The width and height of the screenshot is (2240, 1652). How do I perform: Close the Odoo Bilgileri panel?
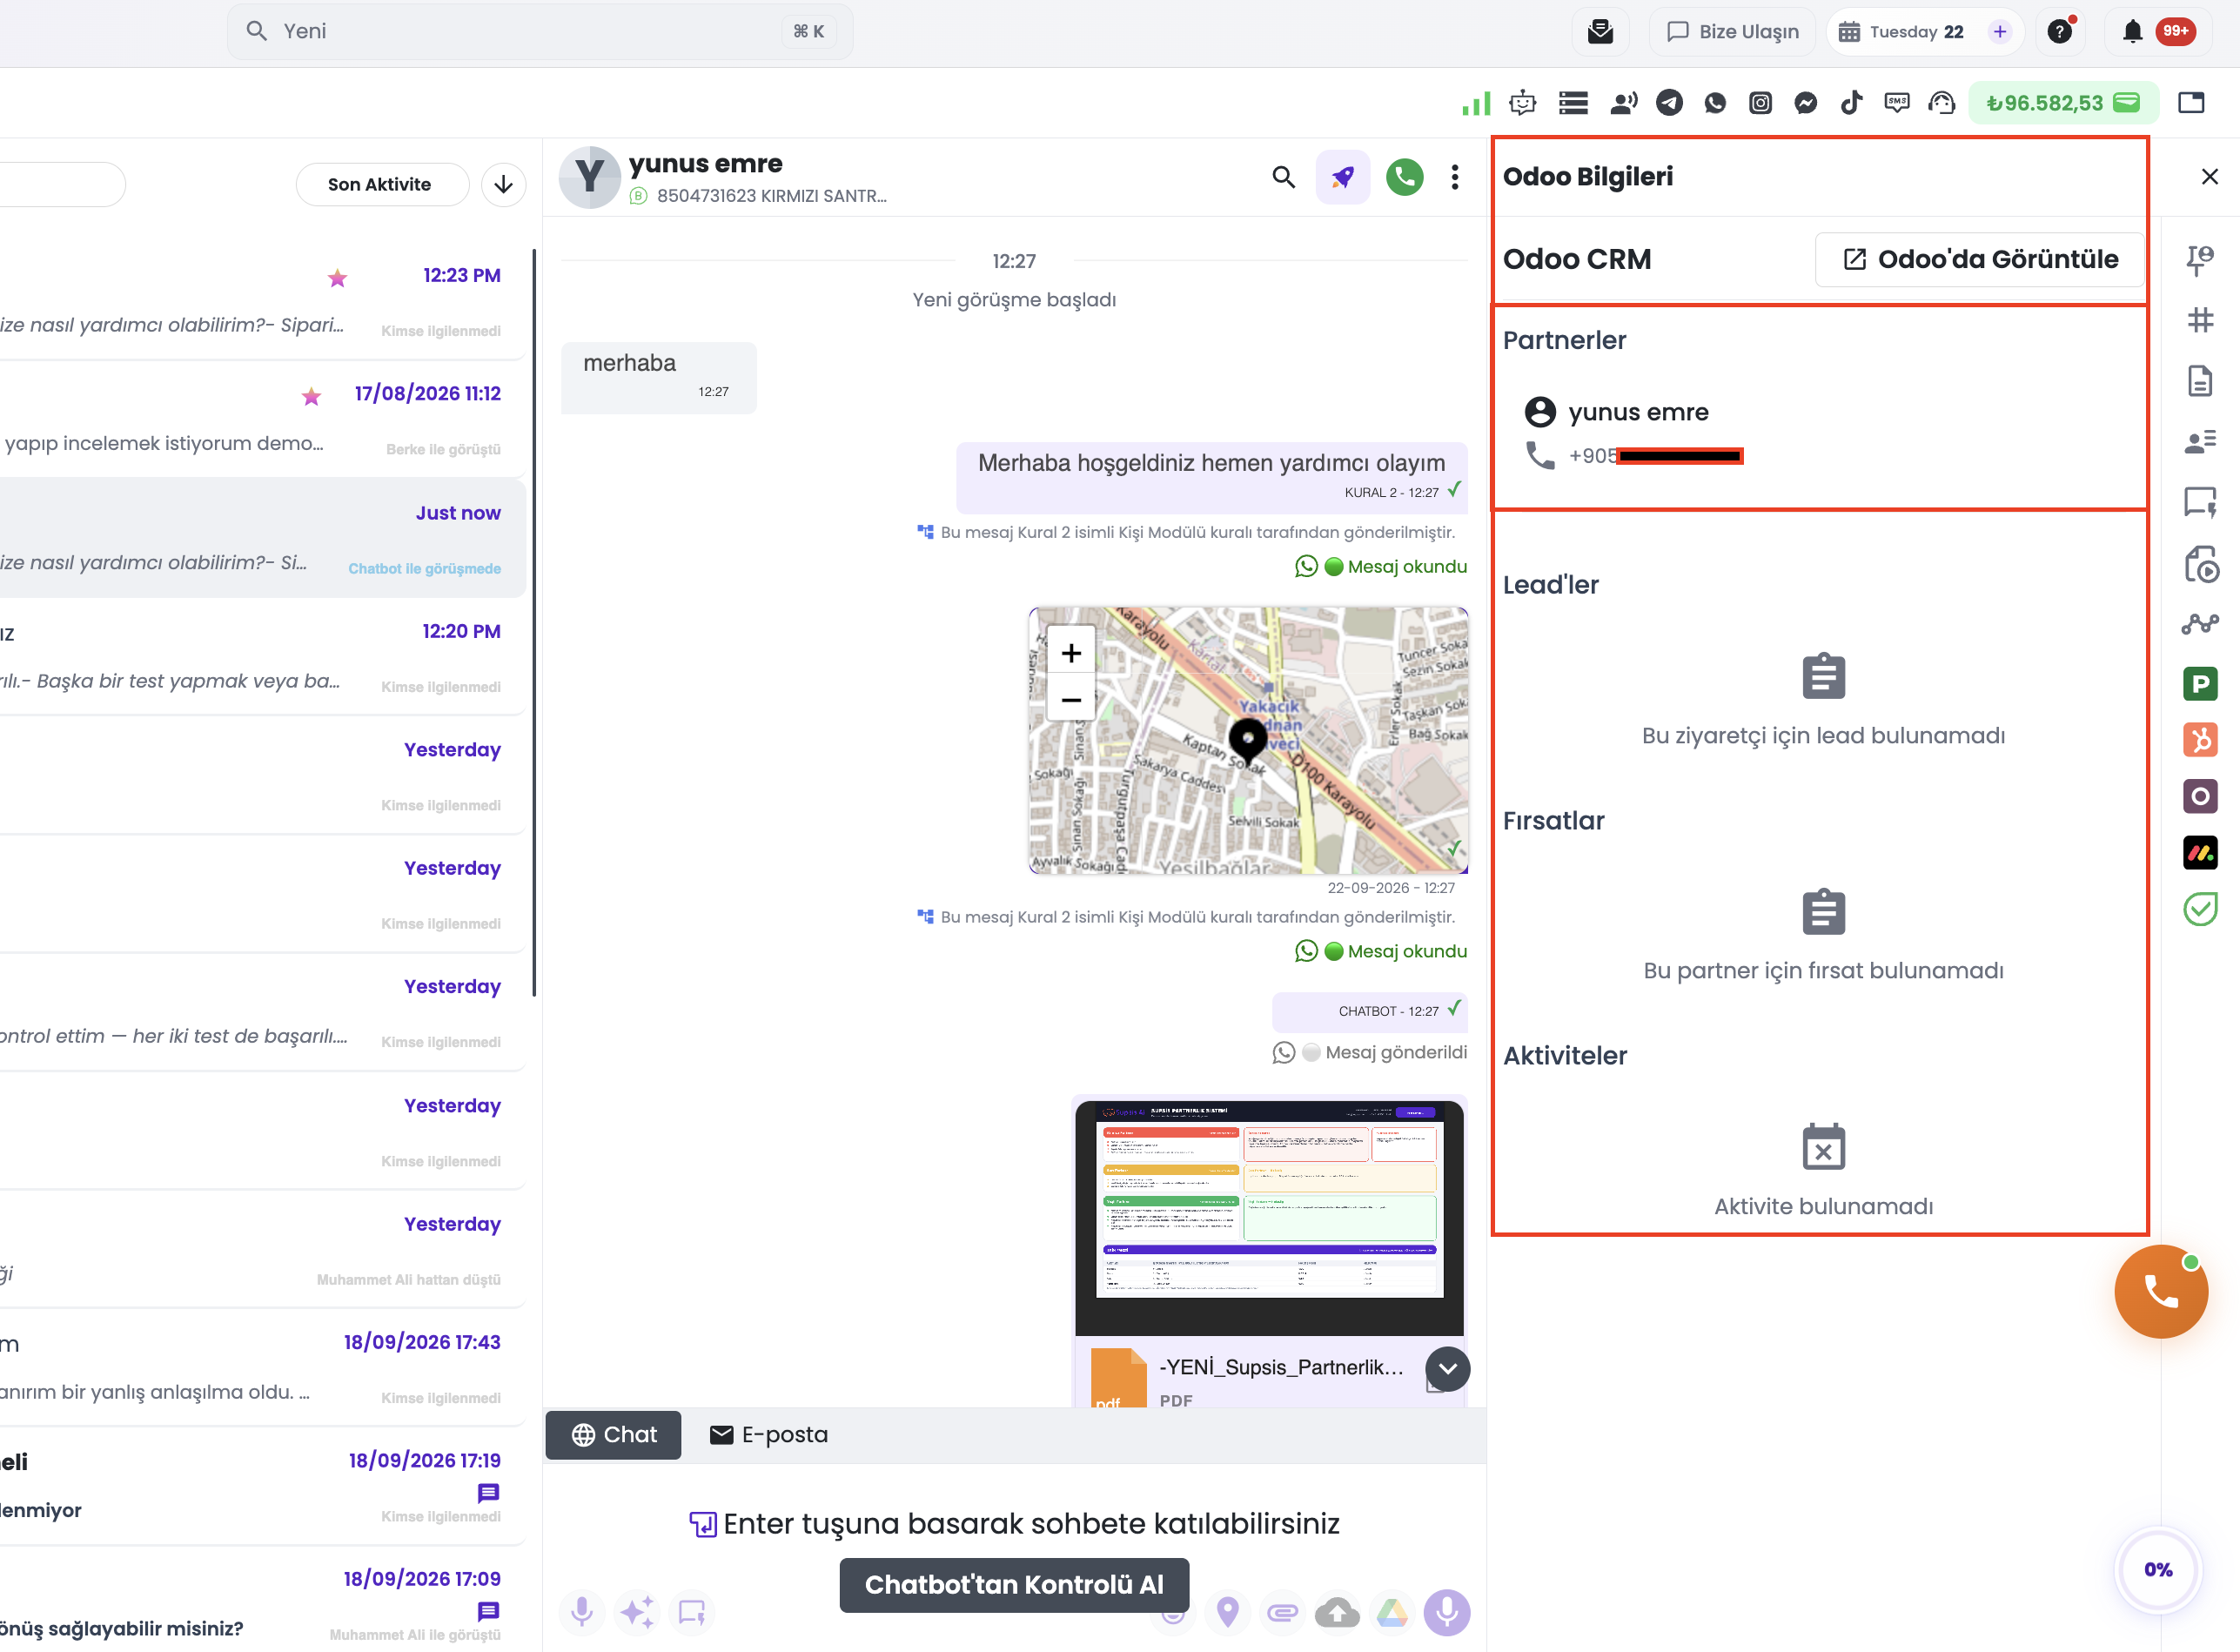point(2210,177)
